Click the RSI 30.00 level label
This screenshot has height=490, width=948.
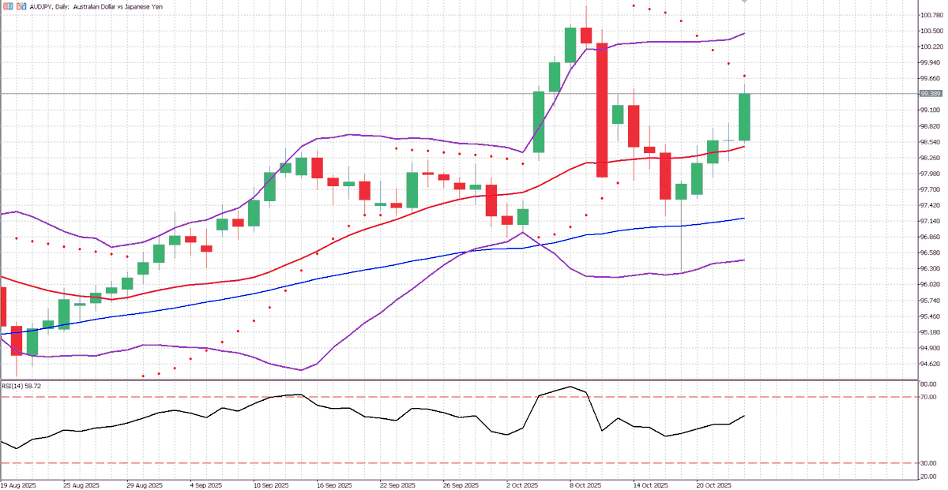tap(928, 463)
